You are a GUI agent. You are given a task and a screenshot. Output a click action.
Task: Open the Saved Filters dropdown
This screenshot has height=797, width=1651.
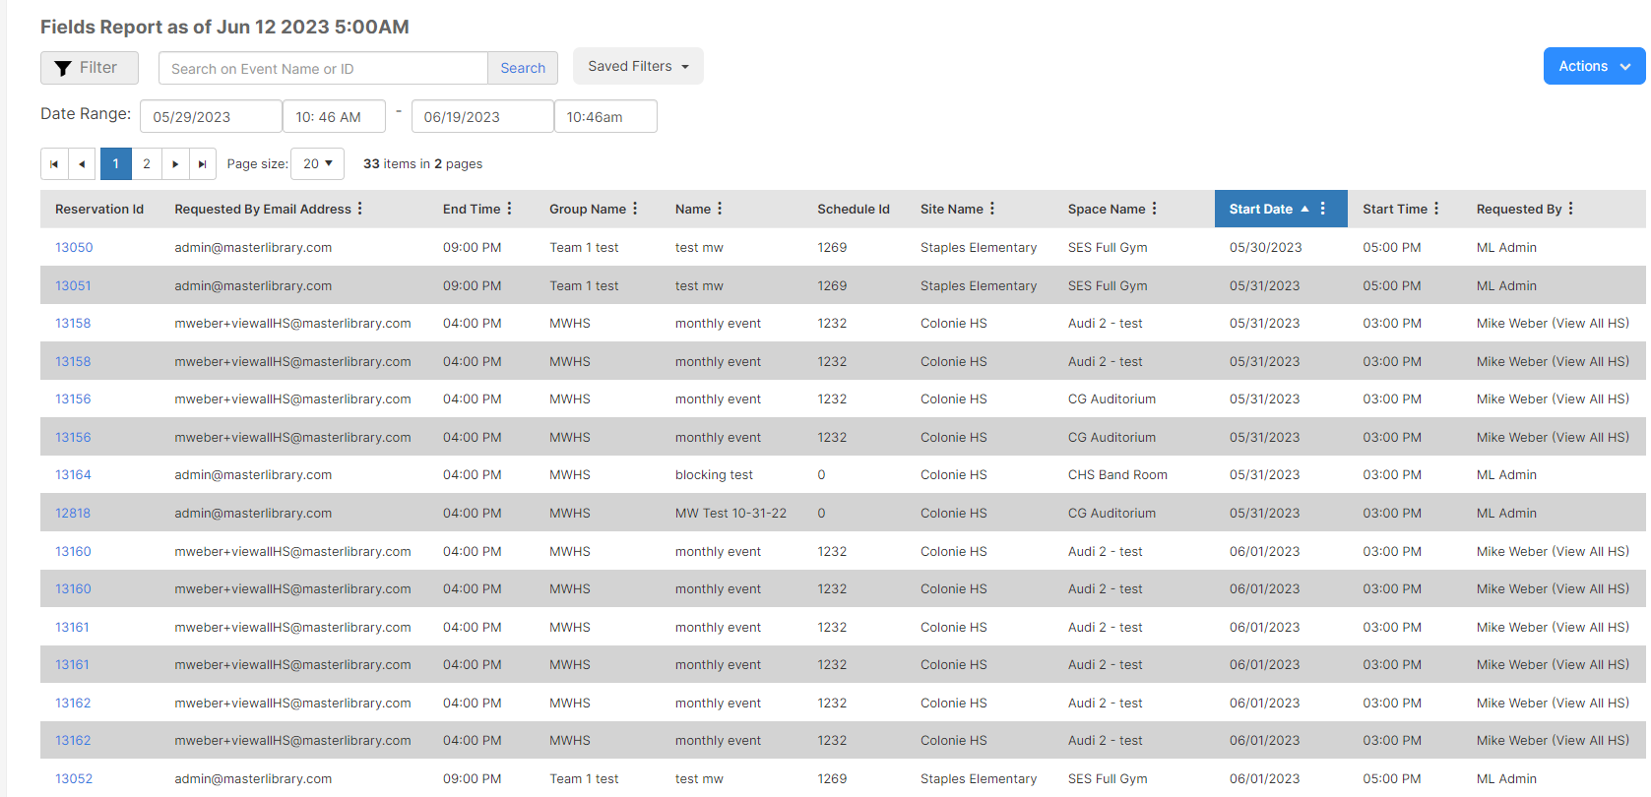[638, 66]
